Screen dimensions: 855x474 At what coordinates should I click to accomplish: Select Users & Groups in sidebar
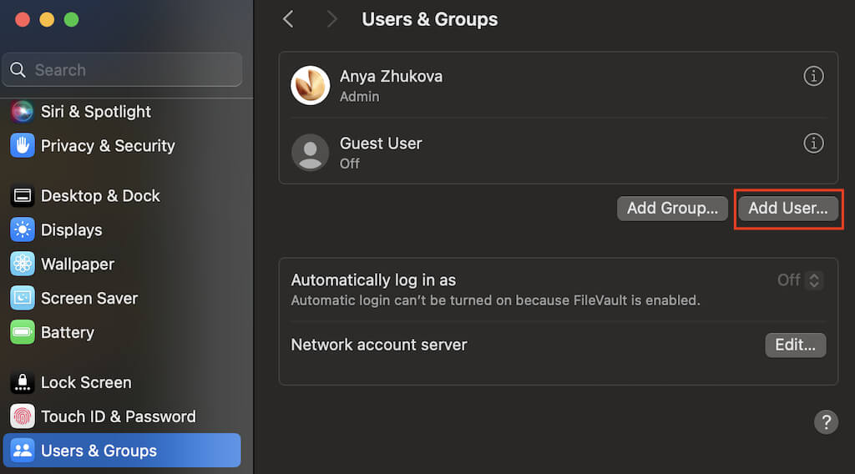122,451
